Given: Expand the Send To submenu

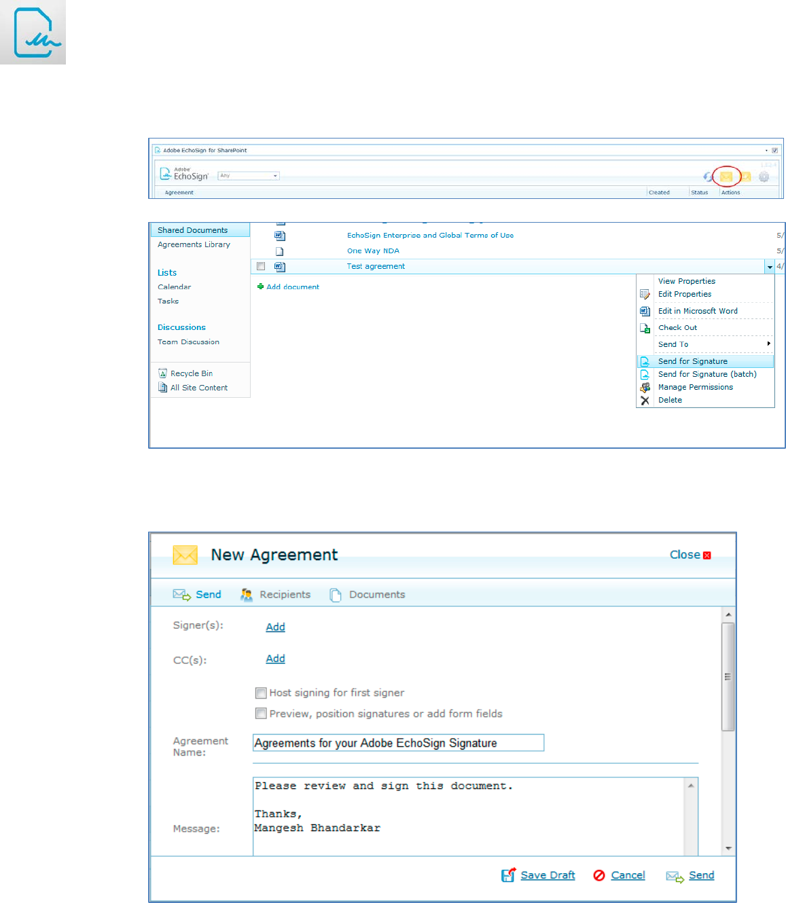Looking at the screenshot, I should [705, 344].
